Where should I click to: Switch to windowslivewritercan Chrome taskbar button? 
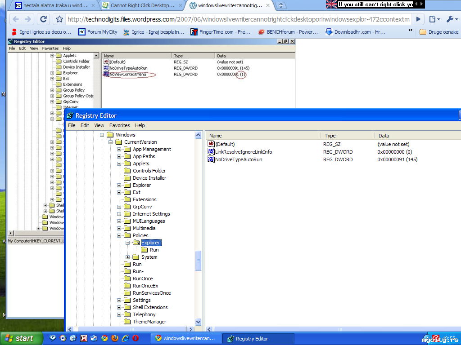point(186,339)
